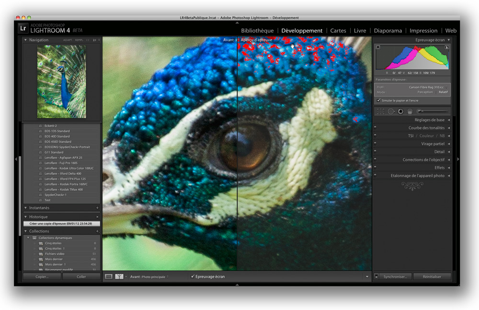The height and width of the screenshot is (310, 479).
Task: Switch to the Livre module
Action: (360, 31)
